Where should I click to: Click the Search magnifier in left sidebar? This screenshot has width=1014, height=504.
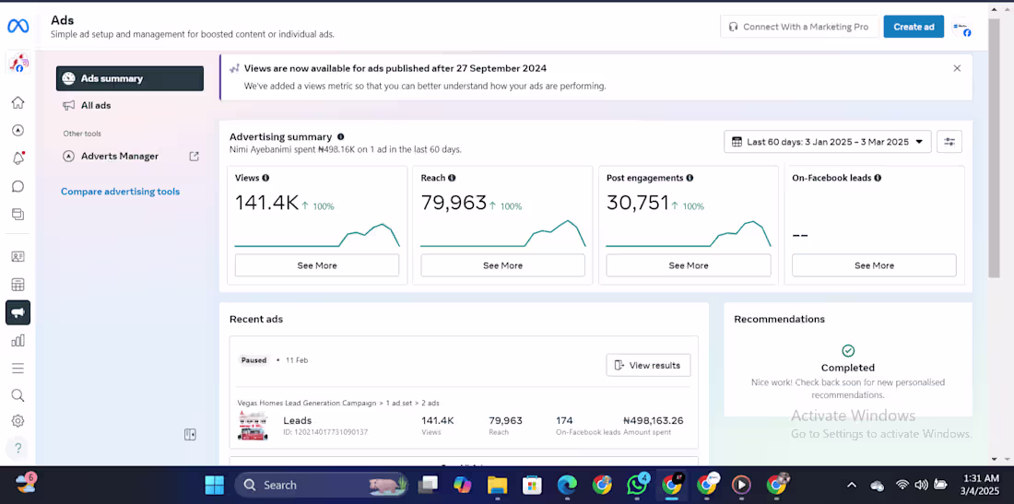click(18, 395)
